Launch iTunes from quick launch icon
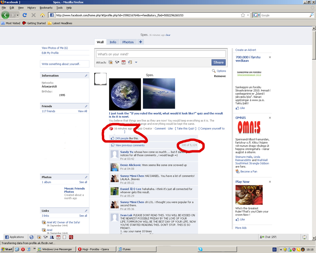The width and height of the screenshot is (316, 253). click(x=29, y=249)
